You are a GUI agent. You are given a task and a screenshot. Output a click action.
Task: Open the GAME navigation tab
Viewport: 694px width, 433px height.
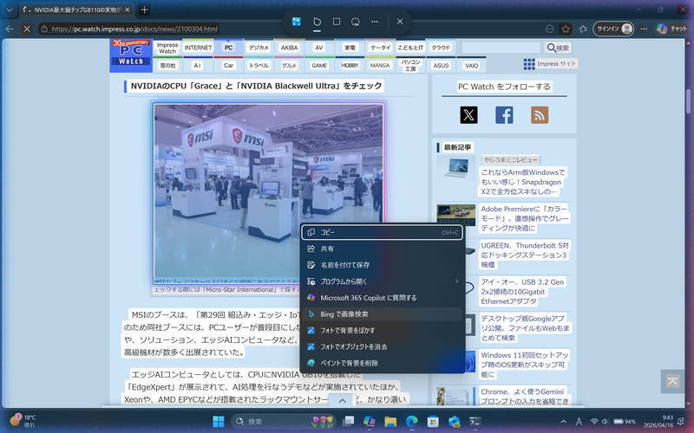click(319, 66)
